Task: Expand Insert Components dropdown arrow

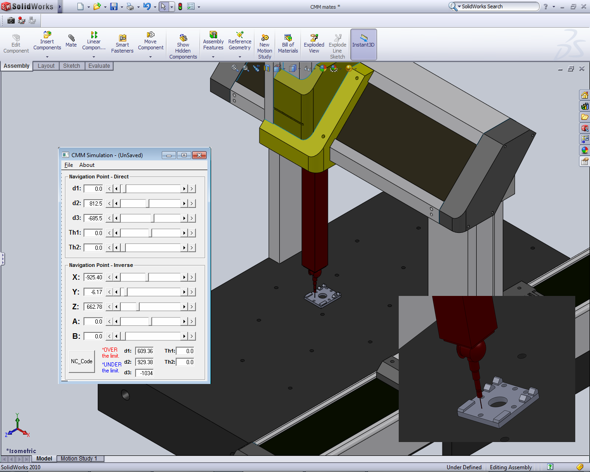Action: coord(47,57)
